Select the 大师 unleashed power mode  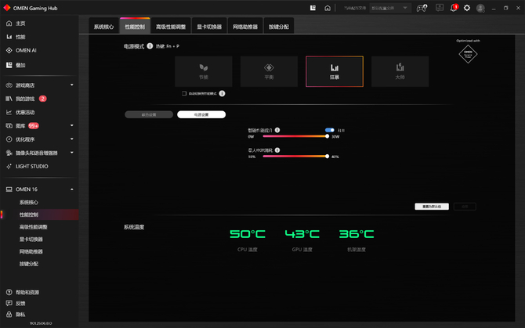coord(400,71)
